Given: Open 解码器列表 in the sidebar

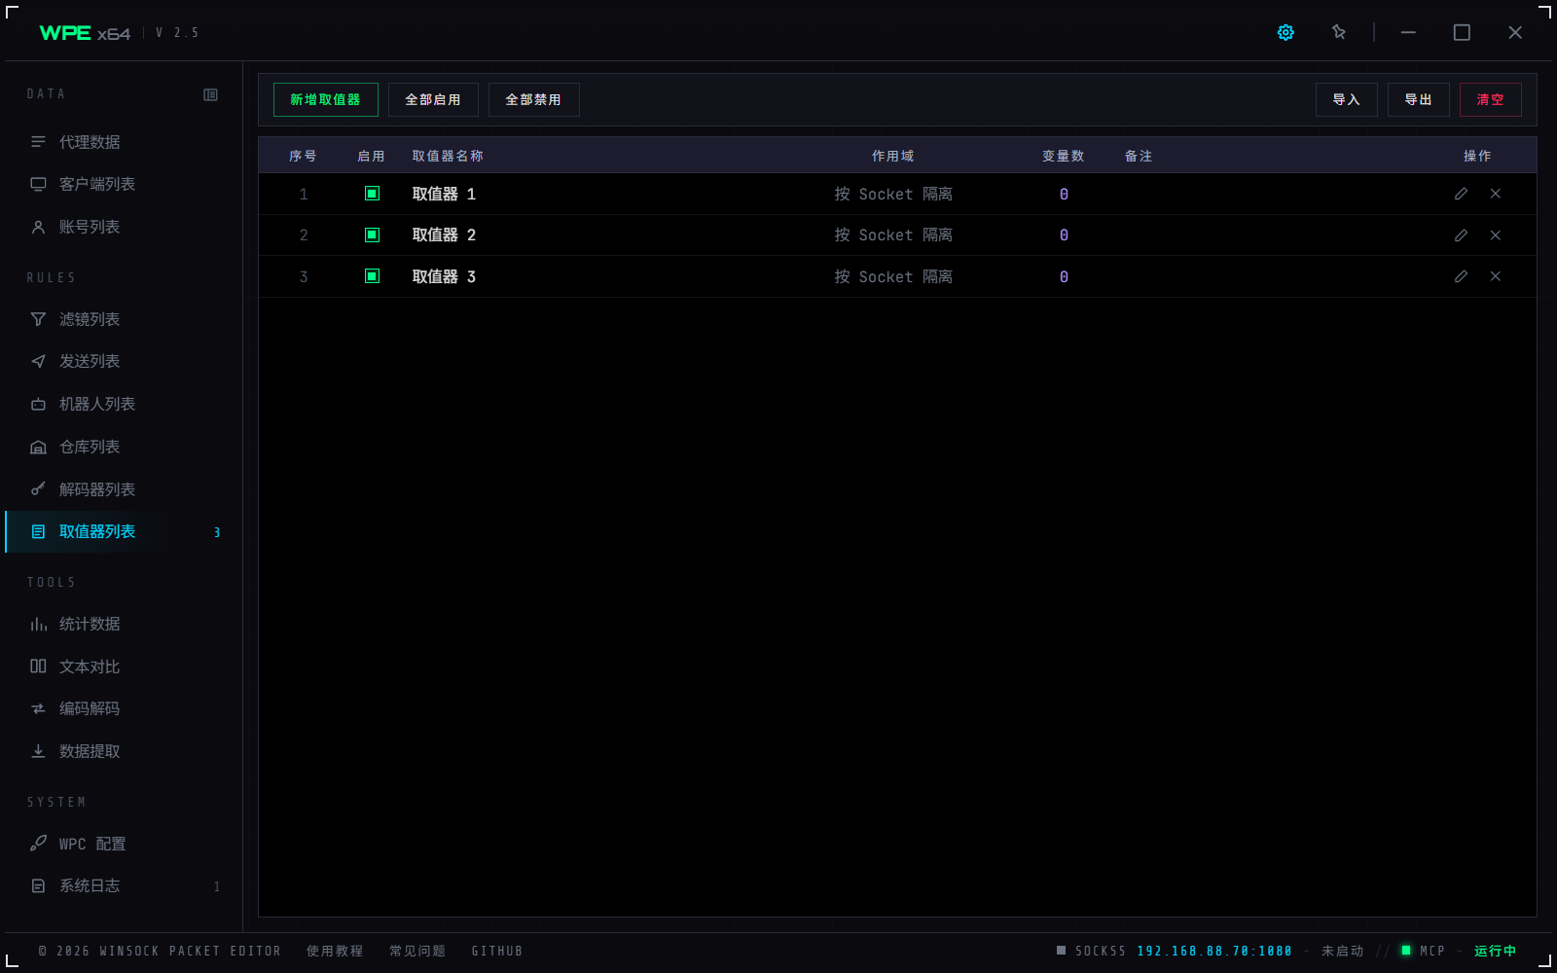Looking at the screenshot, I should click(x=124, y=489).
